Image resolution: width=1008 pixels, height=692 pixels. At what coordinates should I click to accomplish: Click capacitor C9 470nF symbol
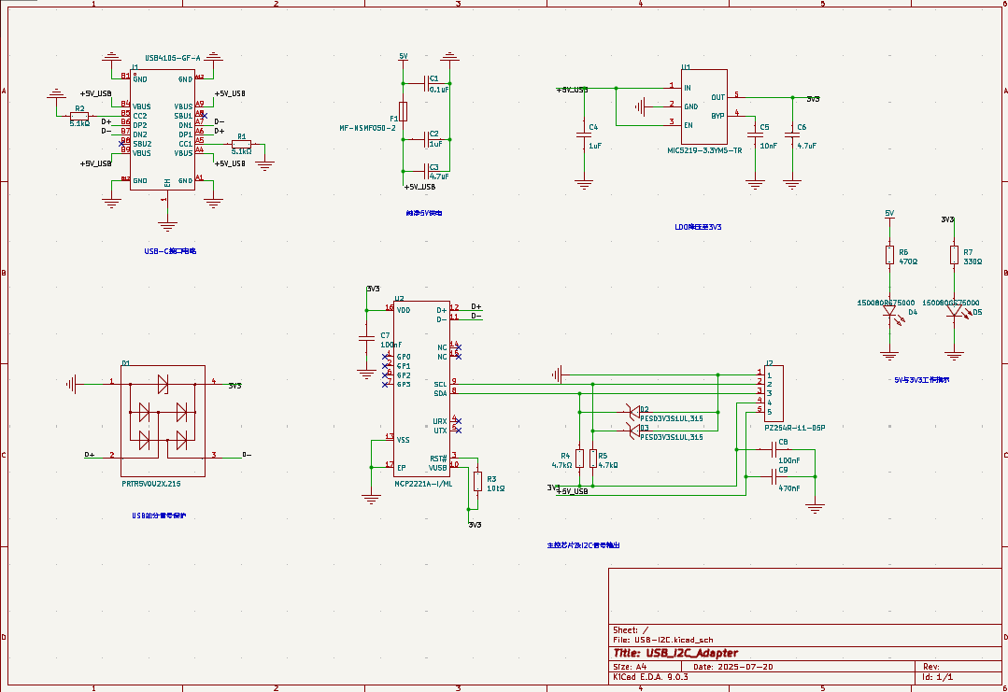point(774,477)
